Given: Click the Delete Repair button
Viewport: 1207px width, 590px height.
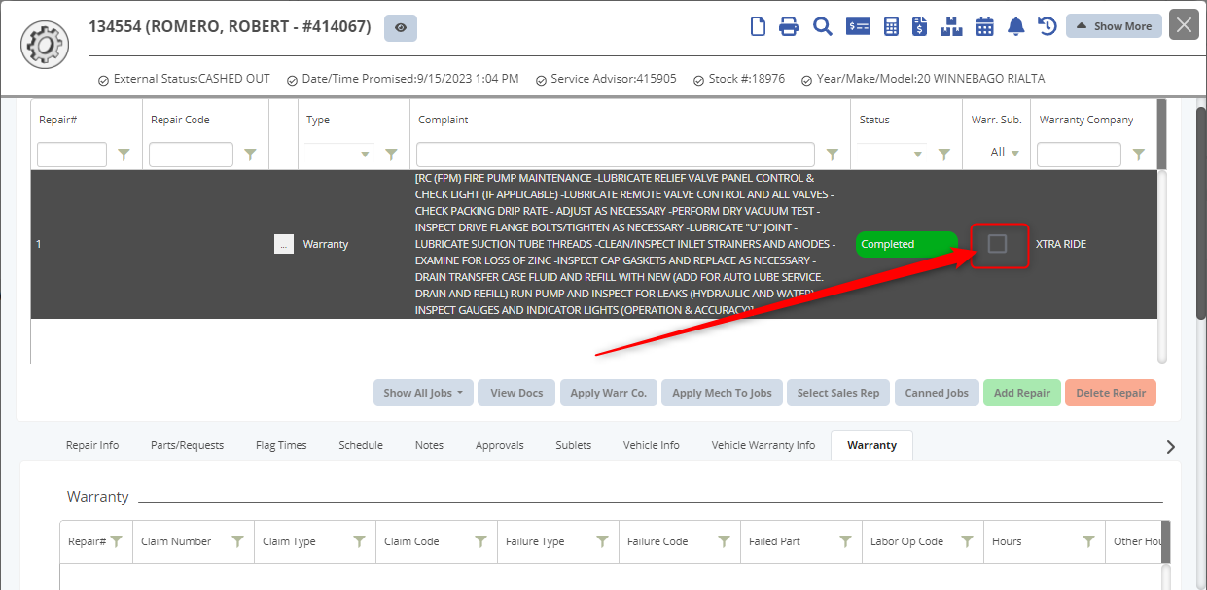Looking at the screenshot, I should click(x=1111, y=393).
